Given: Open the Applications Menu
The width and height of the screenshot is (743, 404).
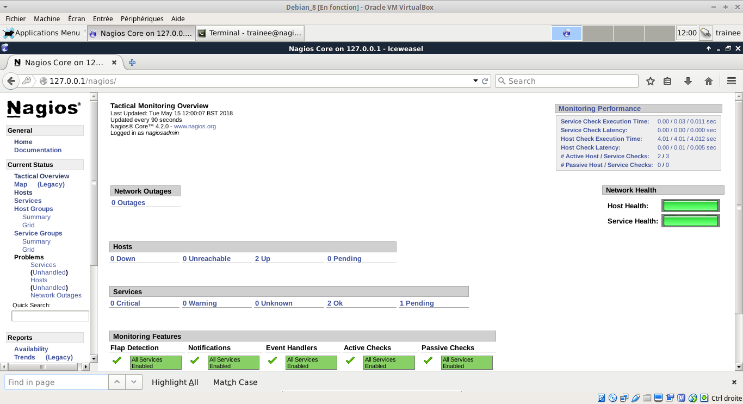Looking at the screenshot, I should click(42, 33).
